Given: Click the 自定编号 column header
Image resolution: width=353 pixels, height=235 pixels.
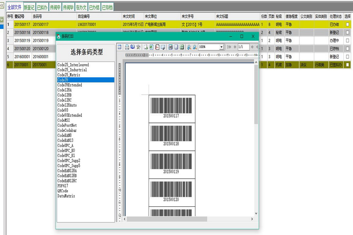Looking at the screenshot, I should [99, 16].
